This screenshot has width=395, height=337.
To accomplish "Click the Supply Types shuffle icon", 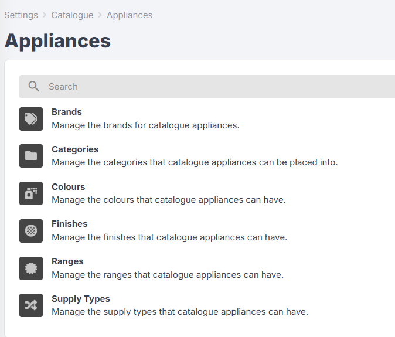I will click(31, 305).
